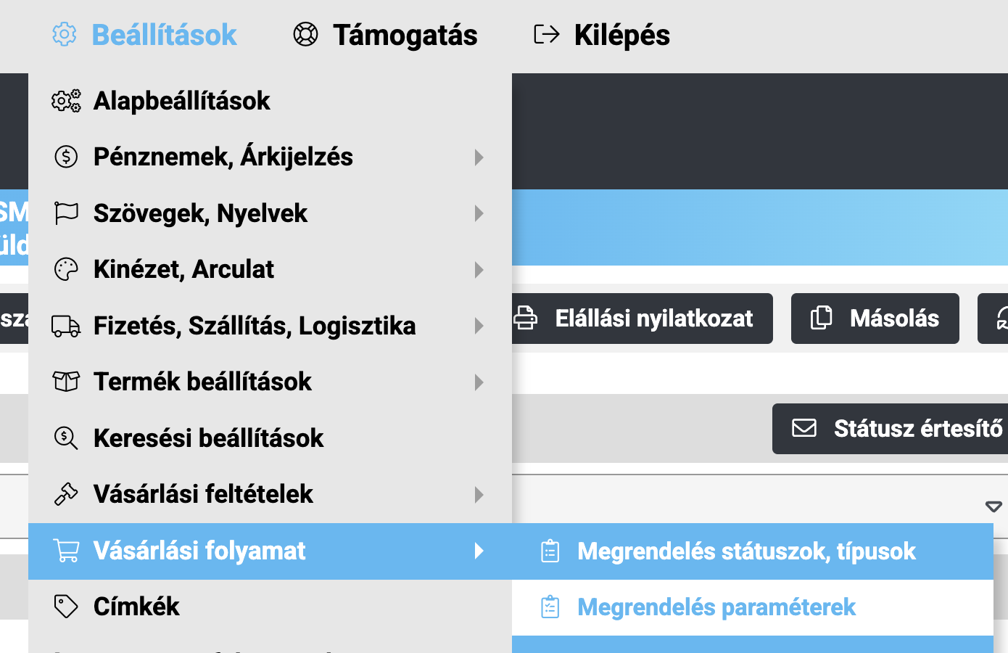Image resolution: width=1008 pixels, height=653 pixels.
Task: Expand the Vásárlási feltételek submenu arrow
Action: coord(479,495)
